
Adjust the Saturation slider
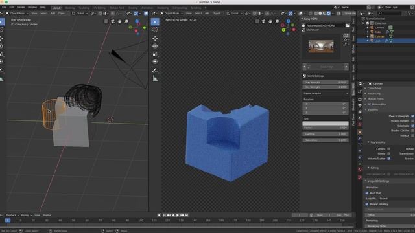(x=326, y=140)
